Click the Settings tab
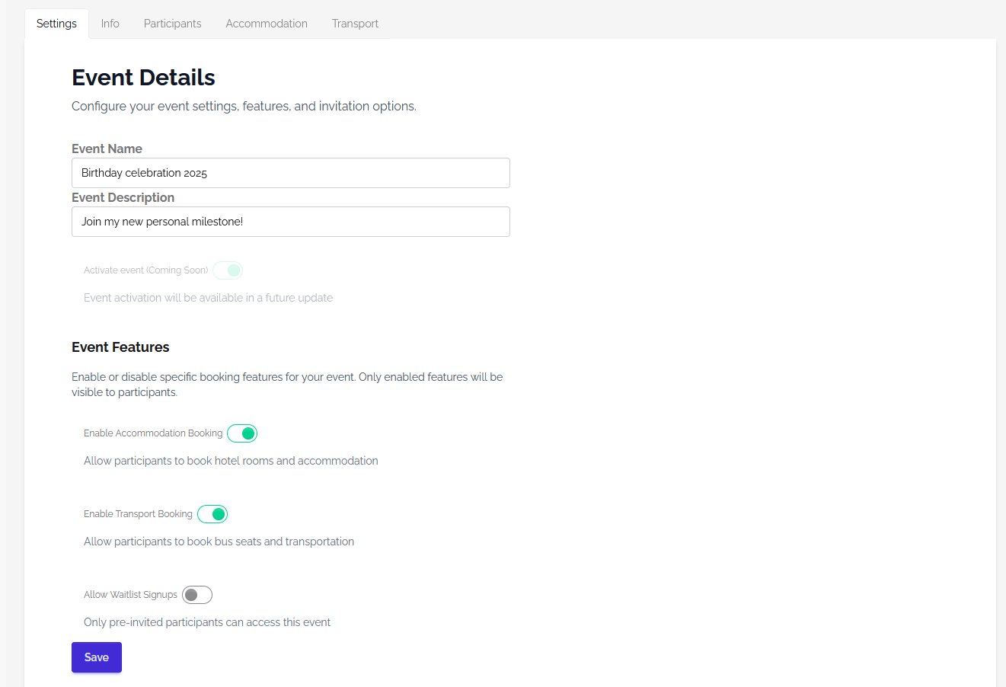1006x687 pixels. [56, 24]
